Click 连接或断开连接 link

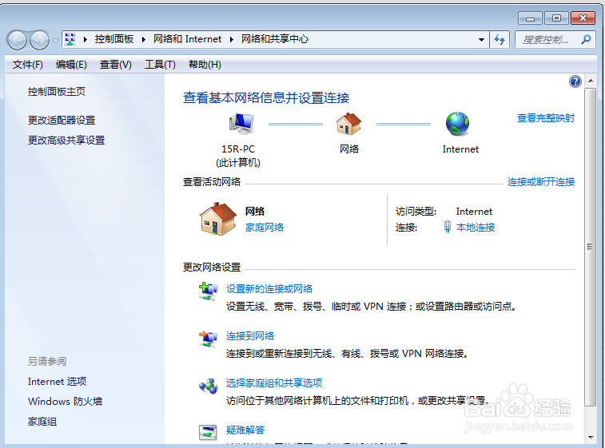541,181
